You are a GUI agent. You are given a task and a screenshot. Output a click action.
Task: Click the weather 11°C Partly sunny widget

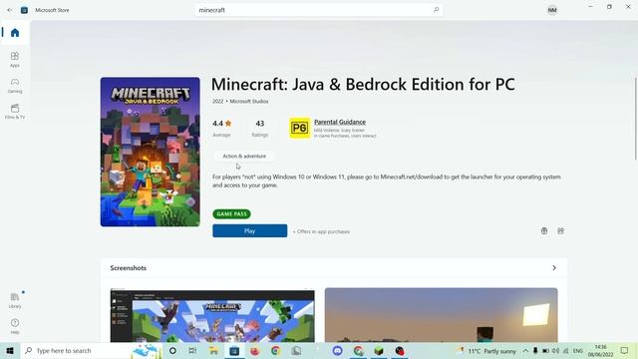click(485, 351)
